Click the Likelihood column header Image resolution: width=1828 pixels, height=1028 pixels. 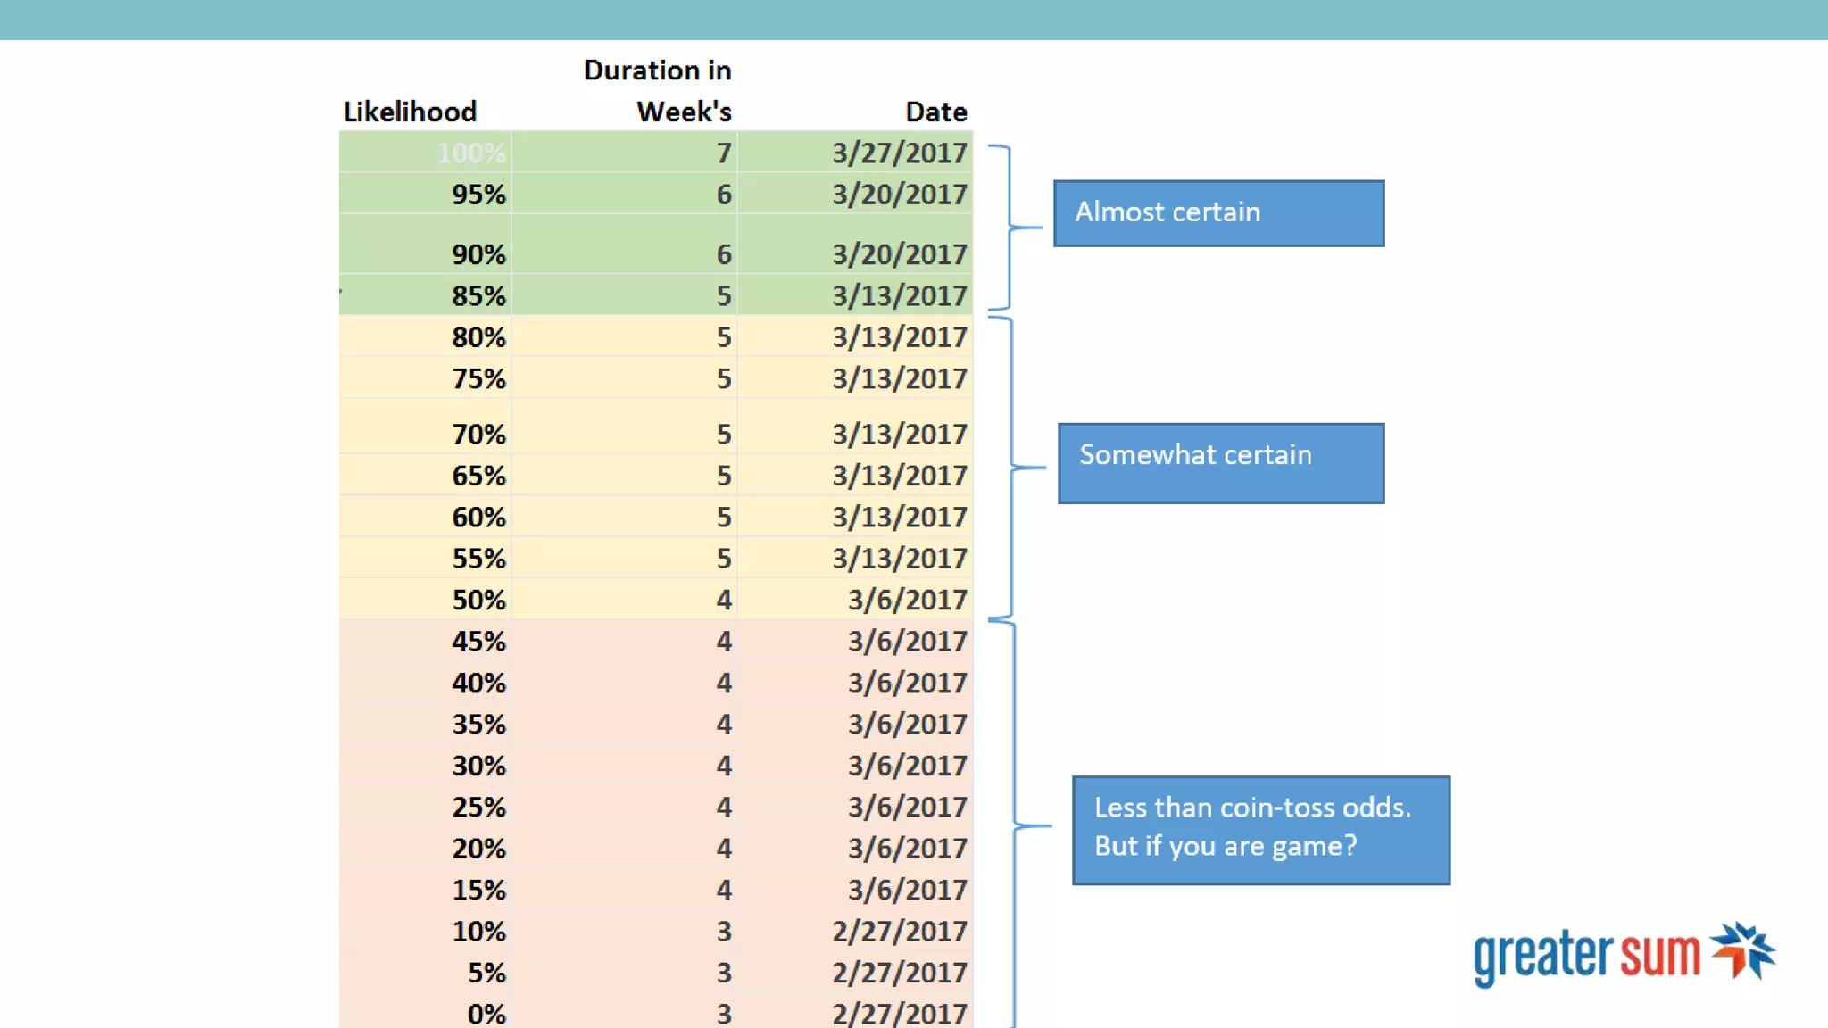pos(410,112)
